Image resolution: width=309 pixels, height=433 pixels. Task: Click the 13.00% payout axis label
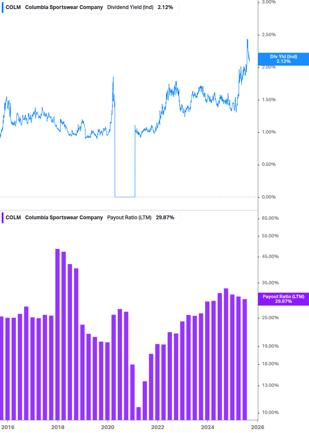tap(270, 386)
